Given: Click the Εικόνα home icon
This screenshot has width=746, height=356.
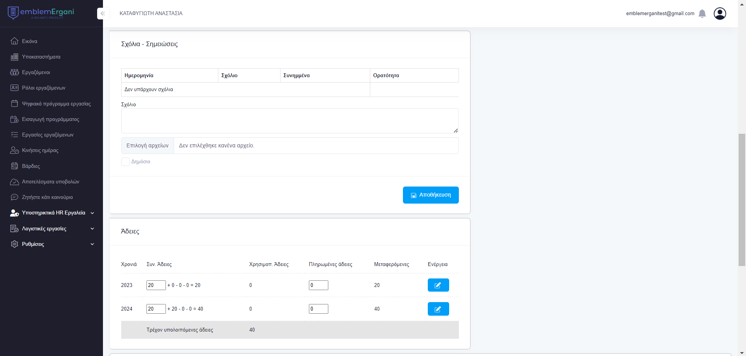Looking at the screenshot, I should (x=14, y=41).
